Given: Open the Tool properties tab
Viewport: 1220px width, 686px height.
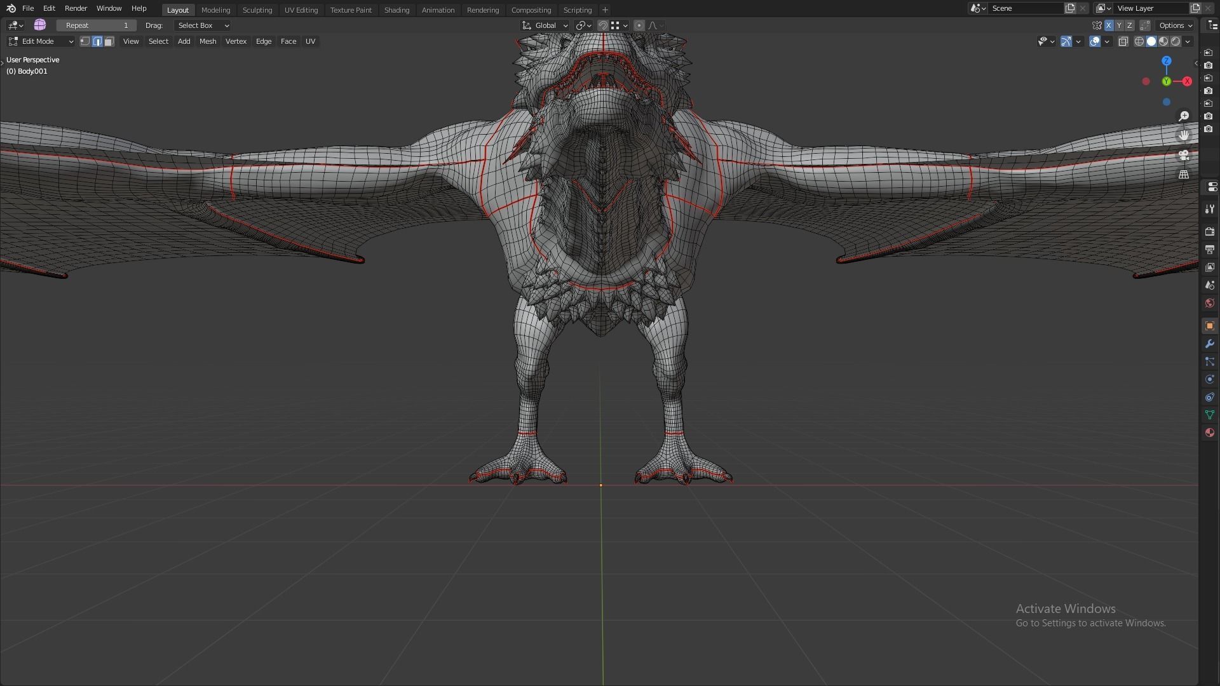Looking at the screenshot, I should click(x=1209, y=209).
